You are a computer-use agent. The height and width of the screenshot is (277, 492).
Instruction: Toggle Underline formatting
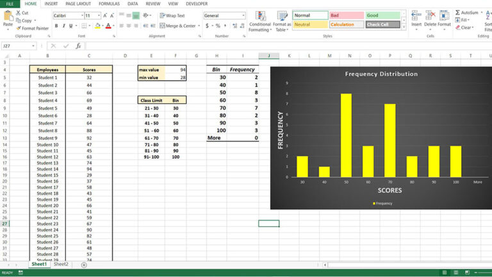coord(71,26)
